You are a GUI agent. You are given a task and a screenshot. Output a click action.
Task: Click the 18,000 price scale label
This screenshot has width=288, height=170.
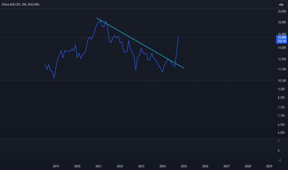tap(282, 22)
